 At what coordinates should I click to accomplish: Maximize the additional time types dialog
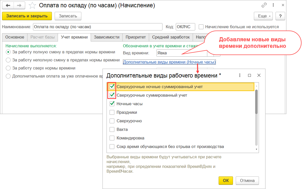[249, 75]
